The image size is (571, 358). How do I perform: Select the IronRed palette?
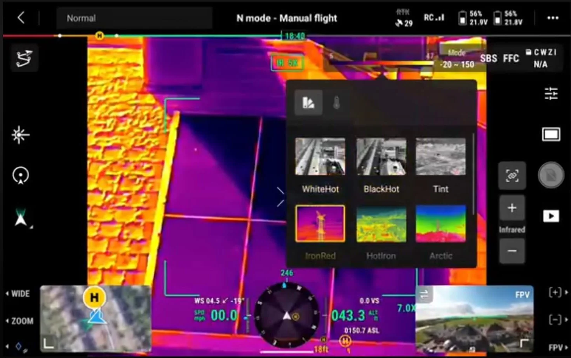pos(320,232)
